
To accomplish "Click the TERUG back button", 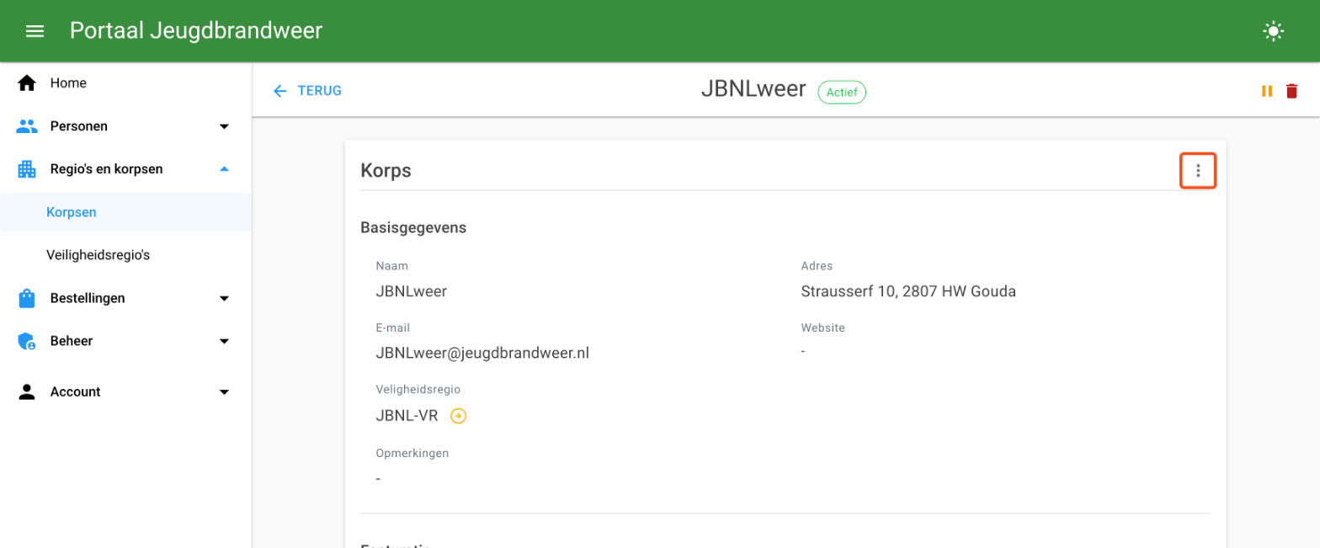I will click(307, 91).
